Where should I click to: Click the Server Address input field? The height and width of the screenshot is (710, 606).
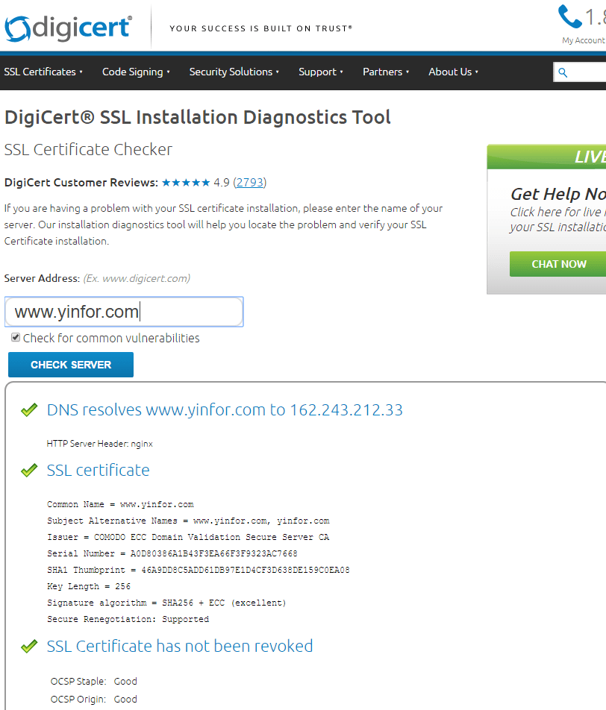pyautogui.click(x=124, y=312)
